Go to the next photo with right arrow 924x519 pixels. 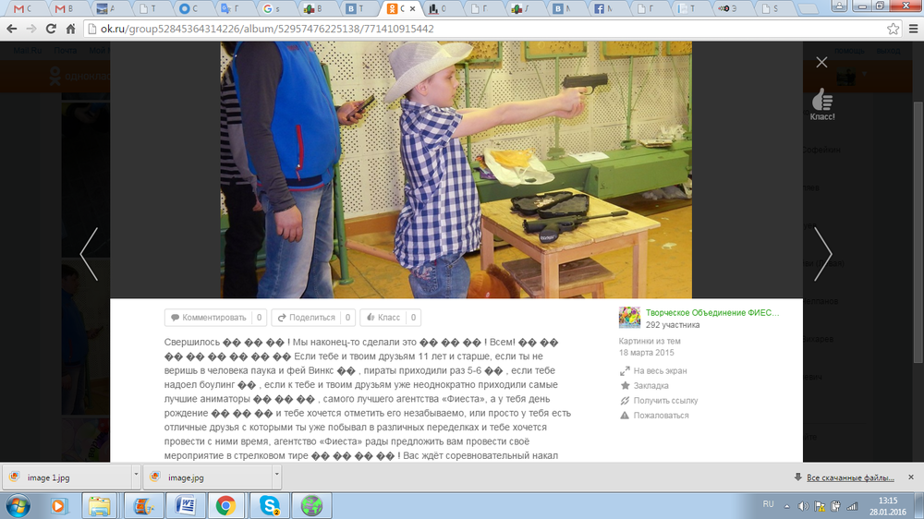[x=821, y=254]
